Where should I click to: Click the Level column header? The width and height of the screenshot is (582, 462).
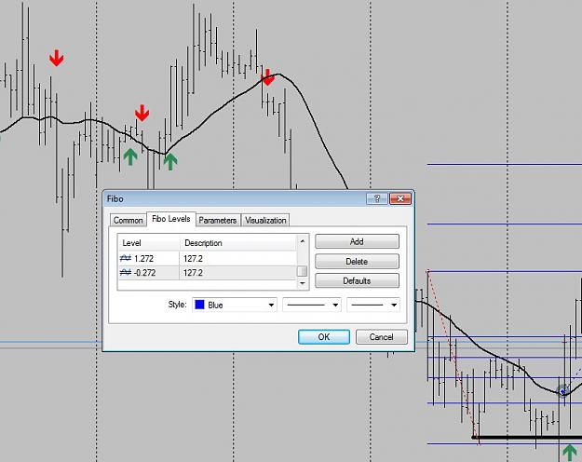pyautogui.click(x=149, y=243)
